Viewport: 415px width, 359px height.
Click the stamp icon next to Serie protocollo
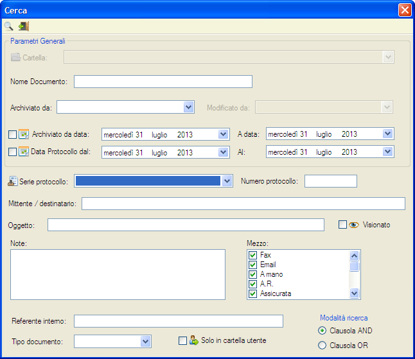pos(12,181)
